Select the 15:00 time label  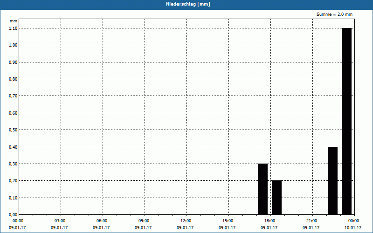coord(228,221)
